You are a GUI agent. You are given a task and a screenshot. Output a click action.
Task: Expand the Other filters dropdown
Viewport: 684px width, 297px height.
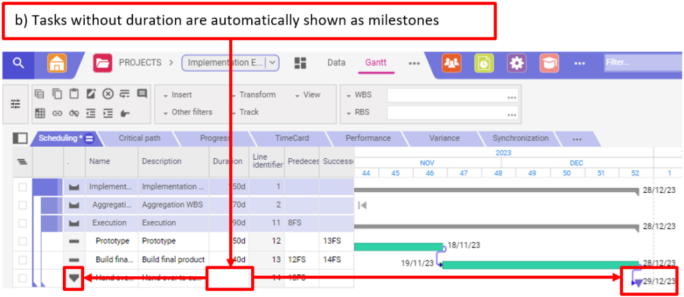(188, 112)
